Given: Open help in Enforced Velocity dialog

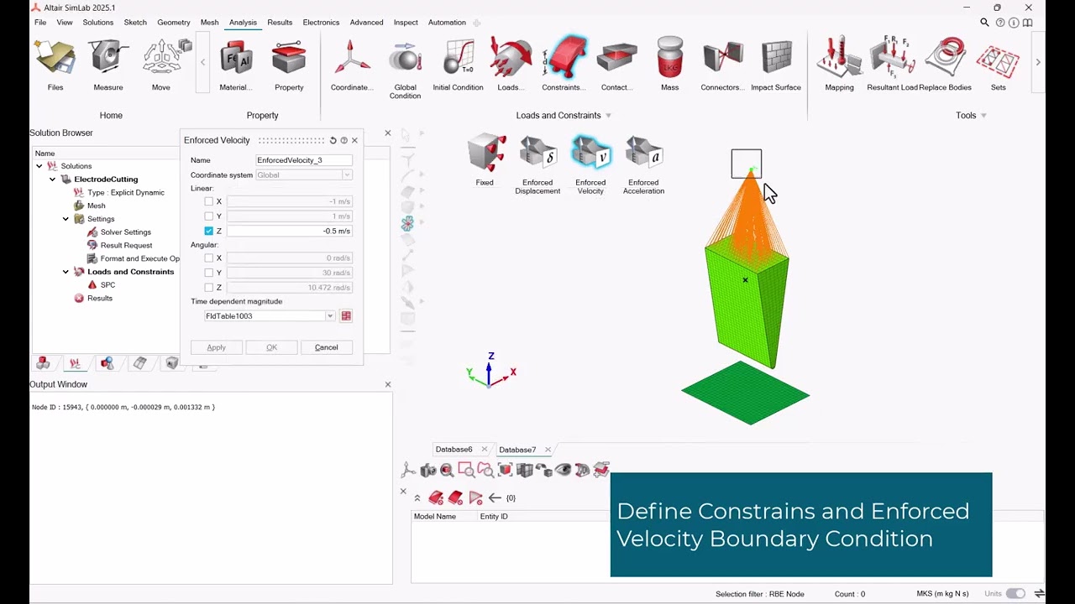Looking at the screenshot, I should coord(343,141).
